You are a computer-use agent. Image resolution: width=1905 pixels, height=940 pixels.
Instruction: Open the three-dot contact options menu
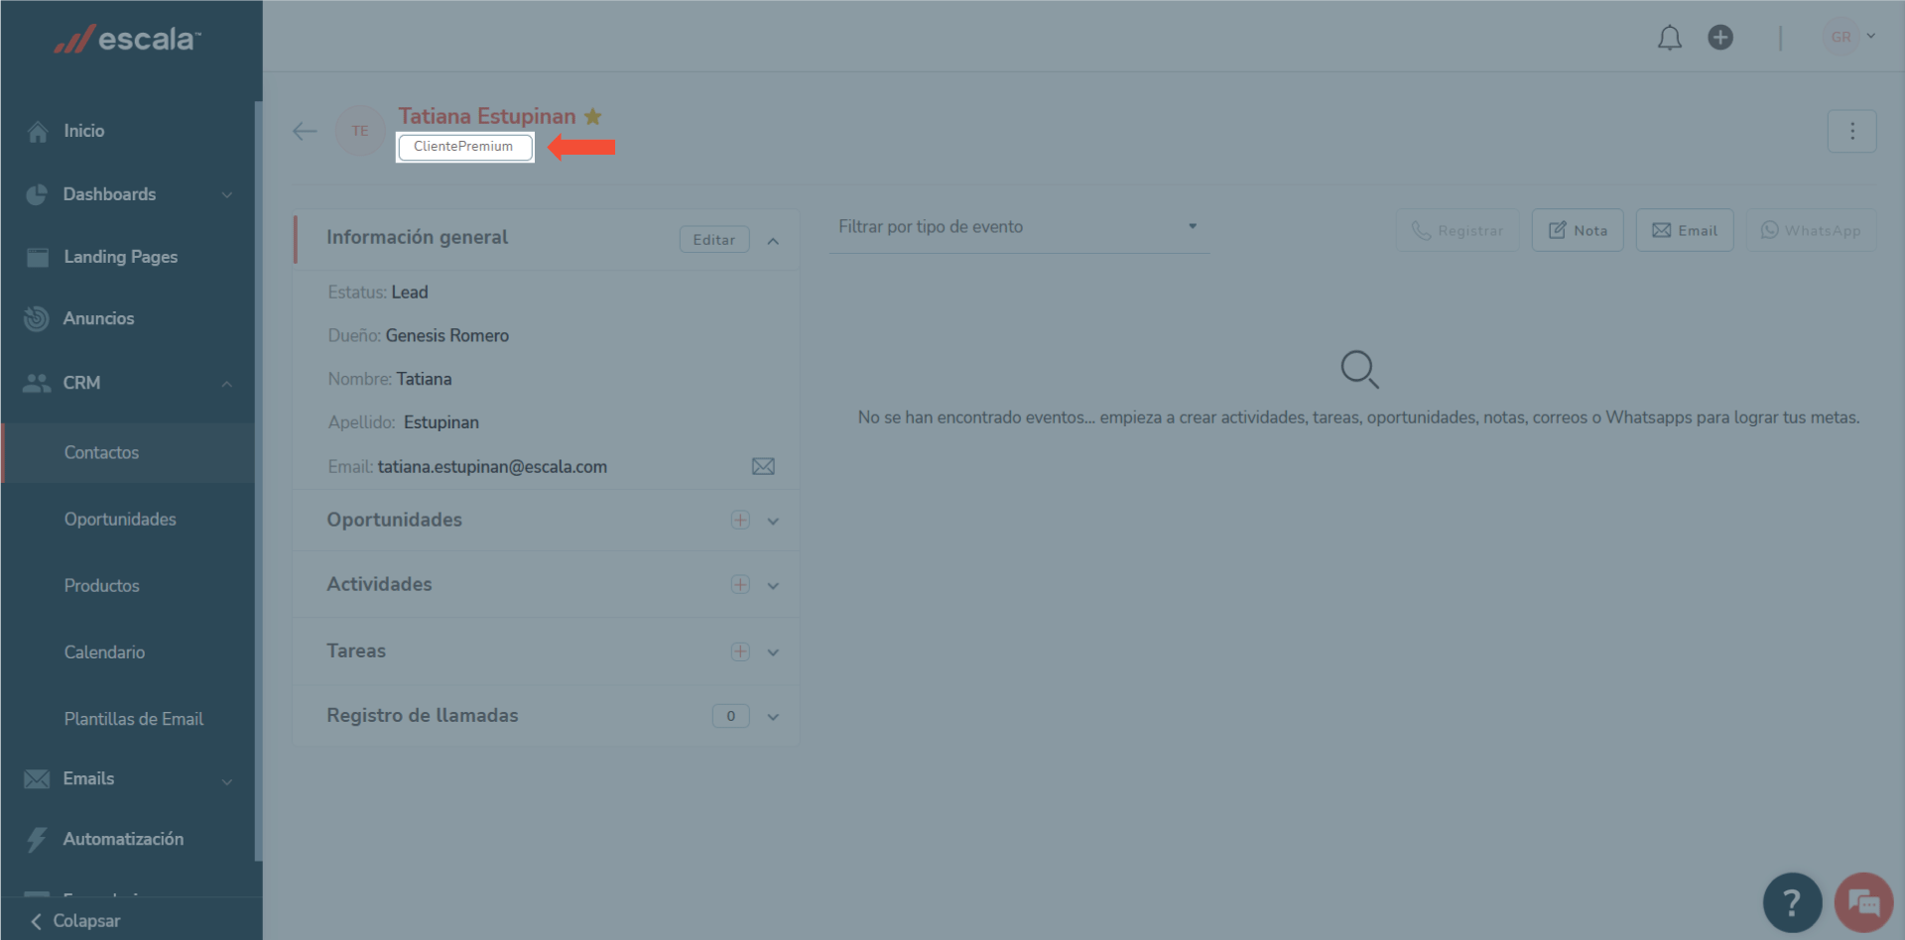point(1851,131)
